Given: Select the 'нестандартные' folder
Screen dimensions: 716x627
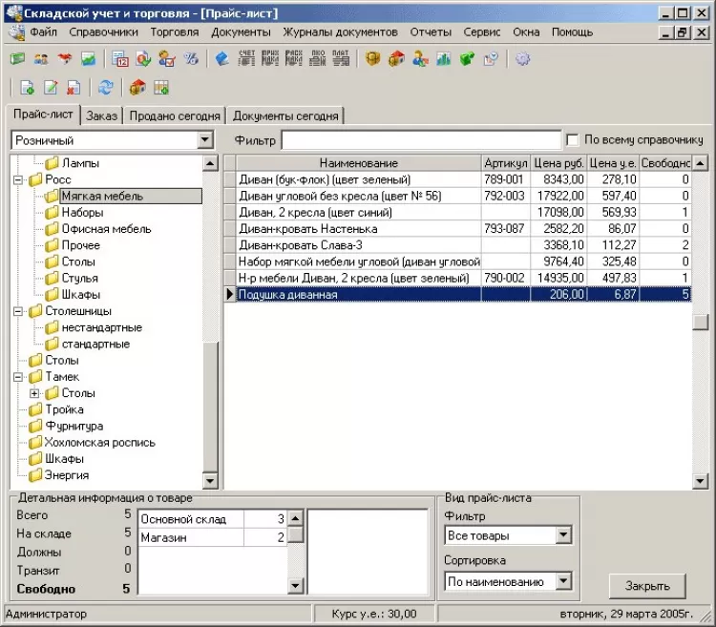Looking at the screenshot, I should [101, 327].
